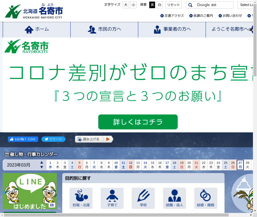Set text size to large (大)
This screenshot has height=217, width=257.
coord(126,5)
